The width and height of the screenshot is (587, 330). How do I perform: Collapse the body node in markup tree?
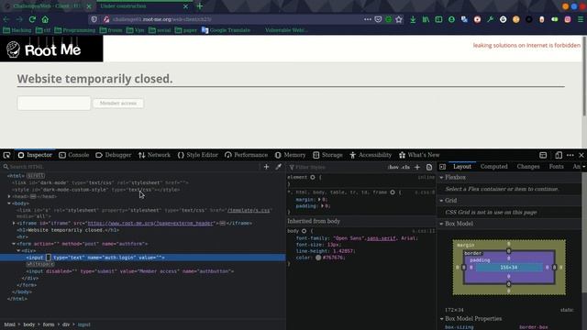point(9,203)
